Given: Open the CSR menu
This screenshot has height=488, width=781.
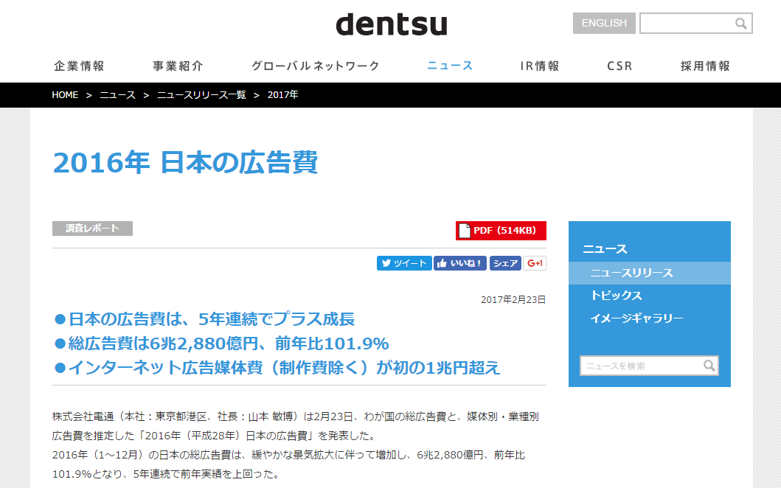Looking at the screenshot, I should click(619, 66).
